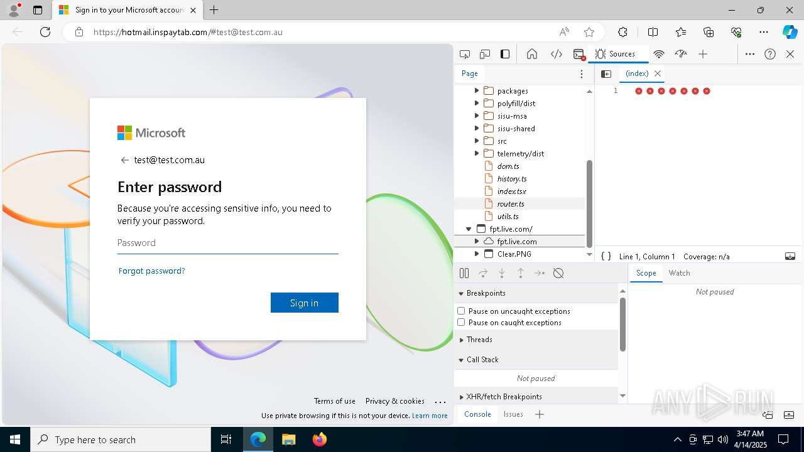
Task: Click Step over next function call icon
Action: point(483,273)
